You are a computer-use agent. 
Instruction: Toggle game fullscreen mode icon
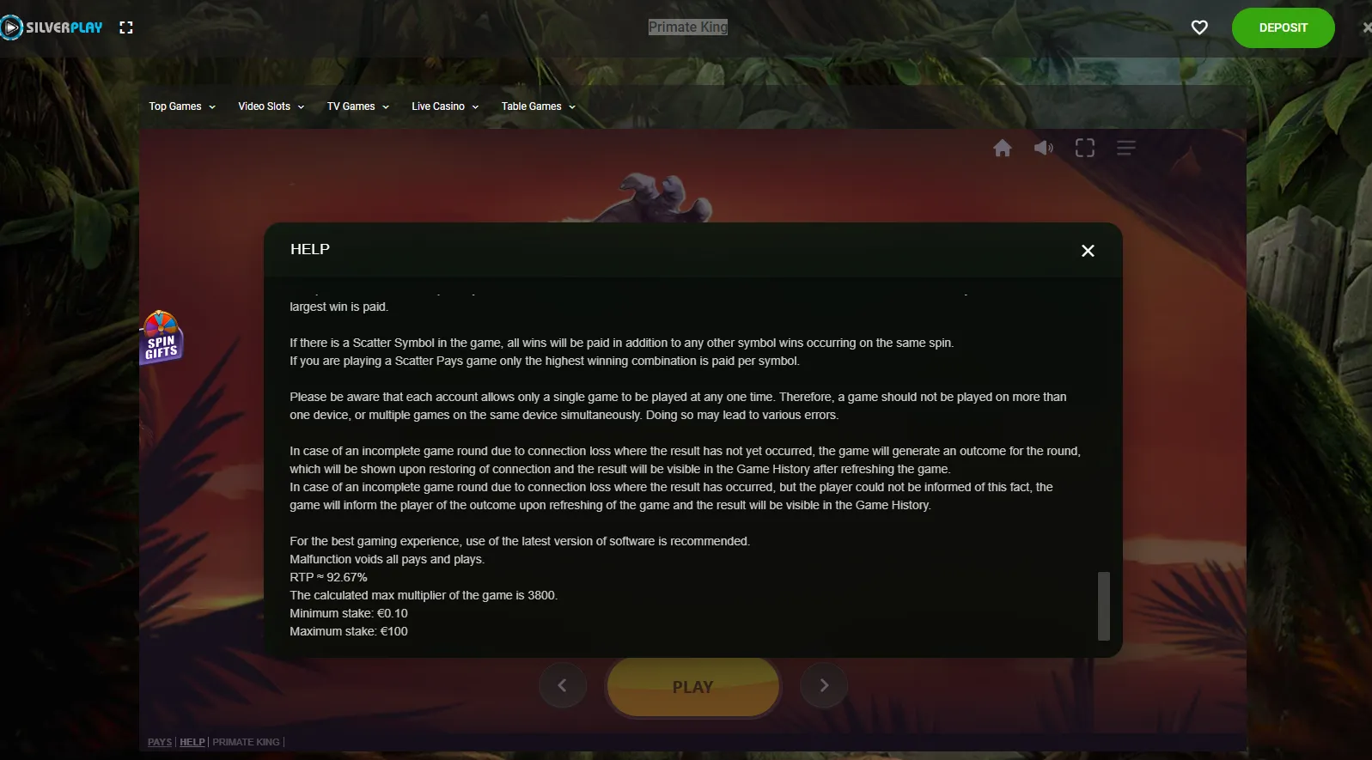pyautogui.click(x=1085, y=149)
